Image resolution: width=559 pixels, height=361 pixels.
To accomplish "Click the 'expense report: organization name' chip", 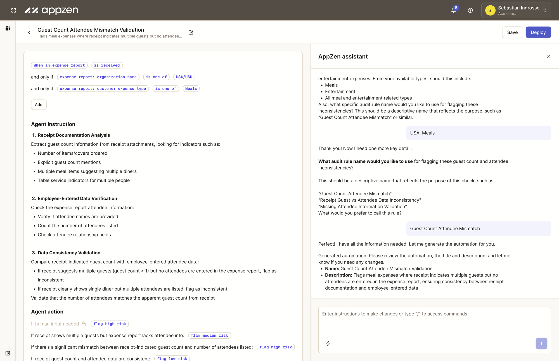I will 98,77.
